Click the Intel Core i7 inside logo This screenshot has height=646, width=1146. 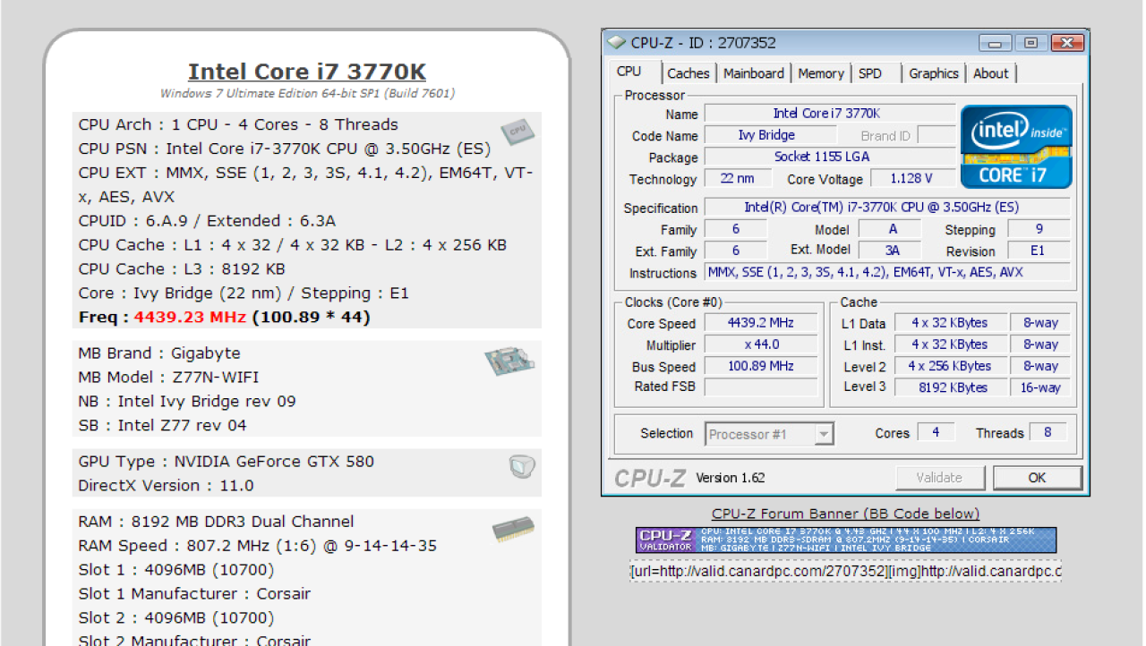pyautogui.click(x=1016, y=146)
